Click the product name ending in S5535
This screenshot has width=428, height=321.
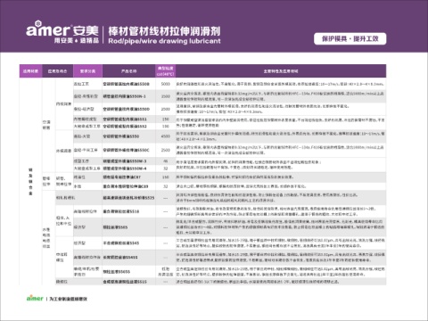click(x=128, y=198)
